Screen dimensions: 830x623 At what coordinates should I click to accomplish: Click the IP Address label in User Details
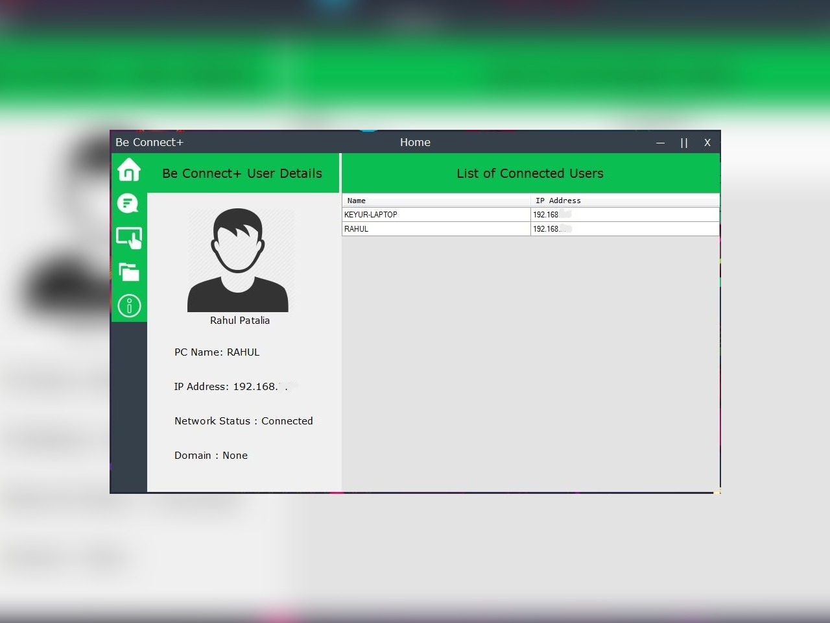click(x=231, y=387)
